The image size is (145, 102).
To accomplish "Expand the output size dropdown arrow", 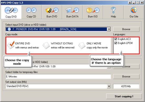I will [109, 86].
